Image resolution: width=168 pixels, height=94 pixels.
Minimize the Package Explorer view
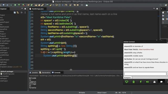22,9
